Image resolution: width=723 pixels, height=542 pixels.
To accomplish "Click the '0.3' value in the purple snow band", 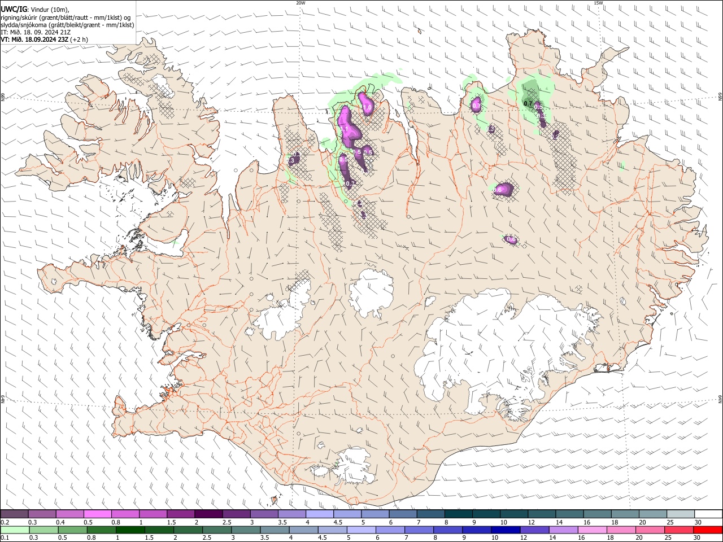I will click(350, 183).
